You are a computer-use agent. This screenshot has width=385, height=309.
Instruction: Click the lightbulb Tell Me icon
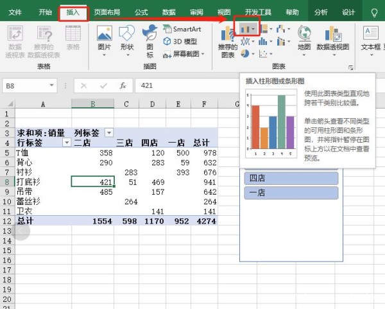coord(374,13)
